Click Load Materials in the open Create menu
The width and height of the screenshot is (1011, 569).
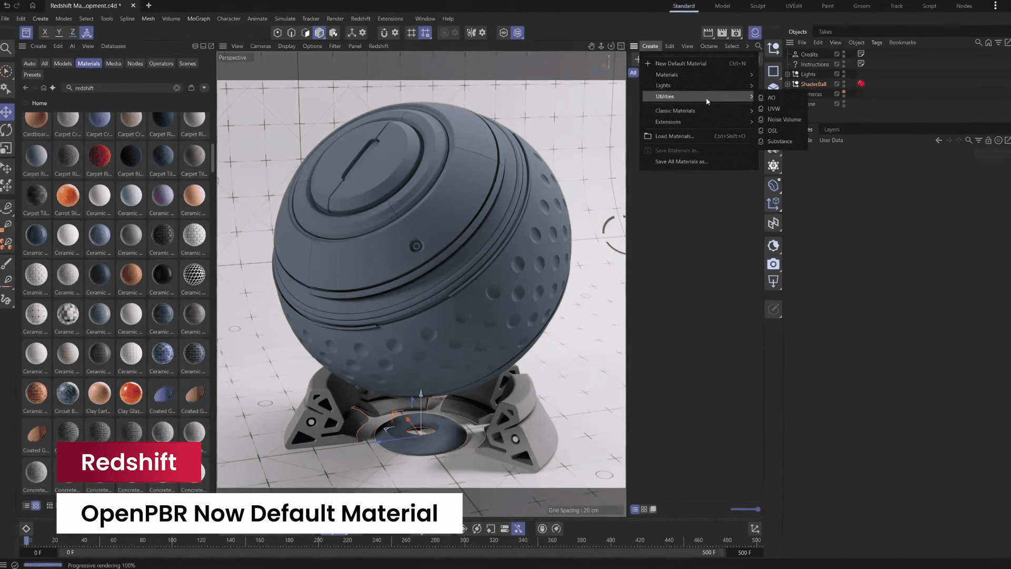click(676, 136)
